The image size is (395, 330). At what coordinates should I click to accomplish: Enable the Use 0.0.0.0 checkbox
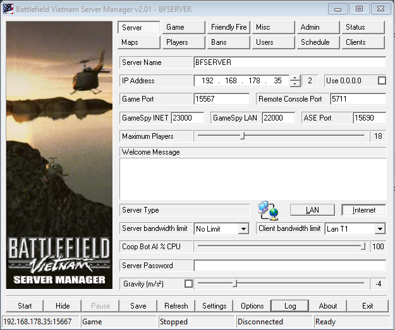tap(381, 81)
